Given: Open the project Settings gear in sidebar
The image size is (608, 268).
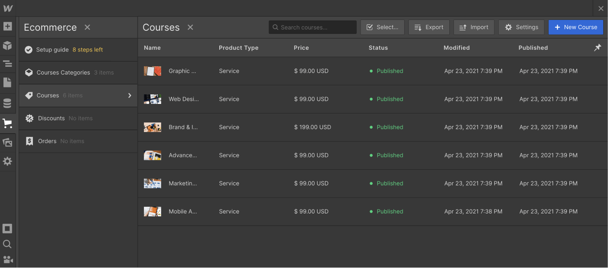Looking at the screenshot, I should coord(7,161).
